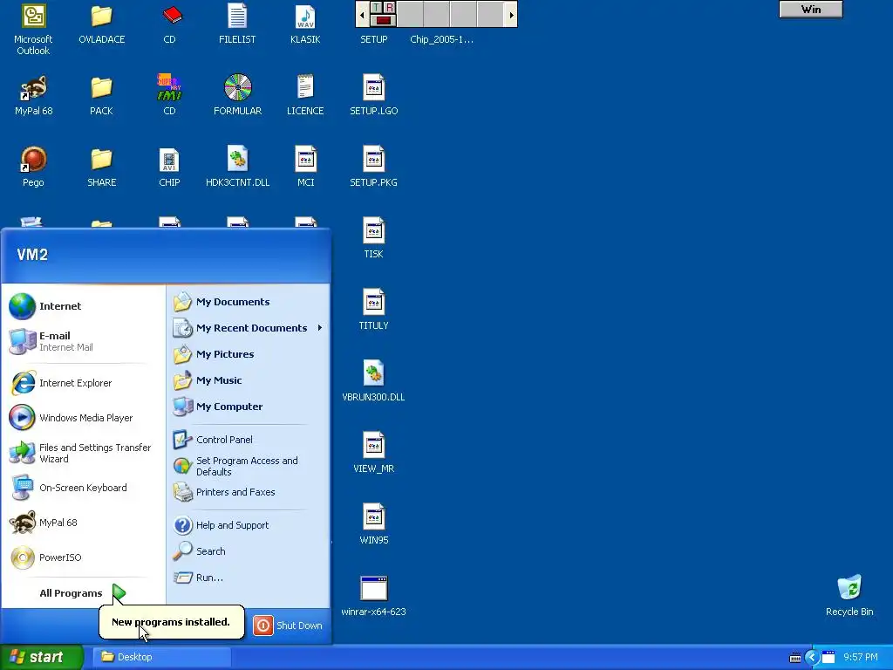Screen dimensions: 893x670
Task: Open the OVLADACE folder on the desktop
Action: 101,25
